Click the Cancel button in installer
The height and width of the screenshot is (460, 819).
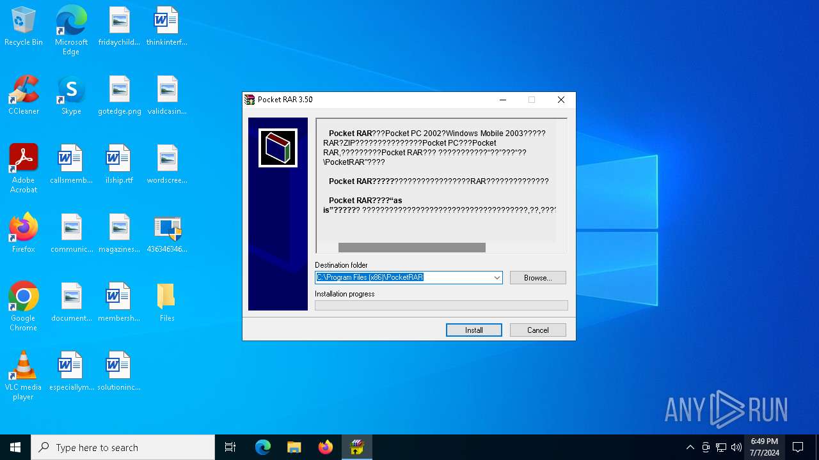pyautogui.click(x=538, y=330)
